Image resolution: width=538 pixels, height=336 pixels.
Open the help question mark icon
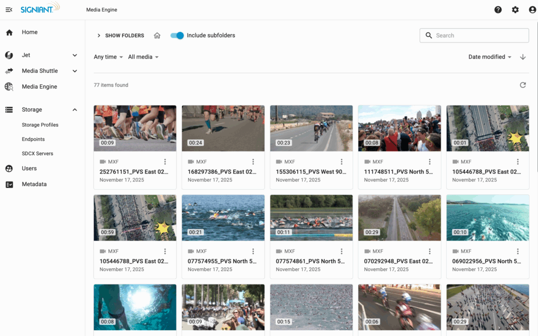tap(498, 10)
